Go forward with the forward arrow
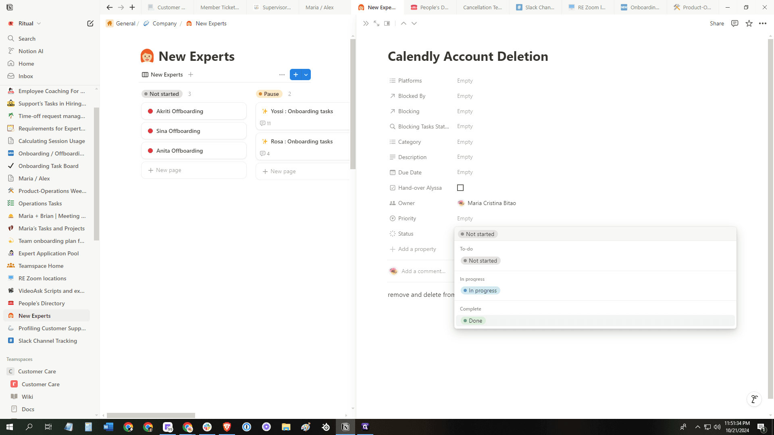 pyautogui.click(x=121, y=7)
